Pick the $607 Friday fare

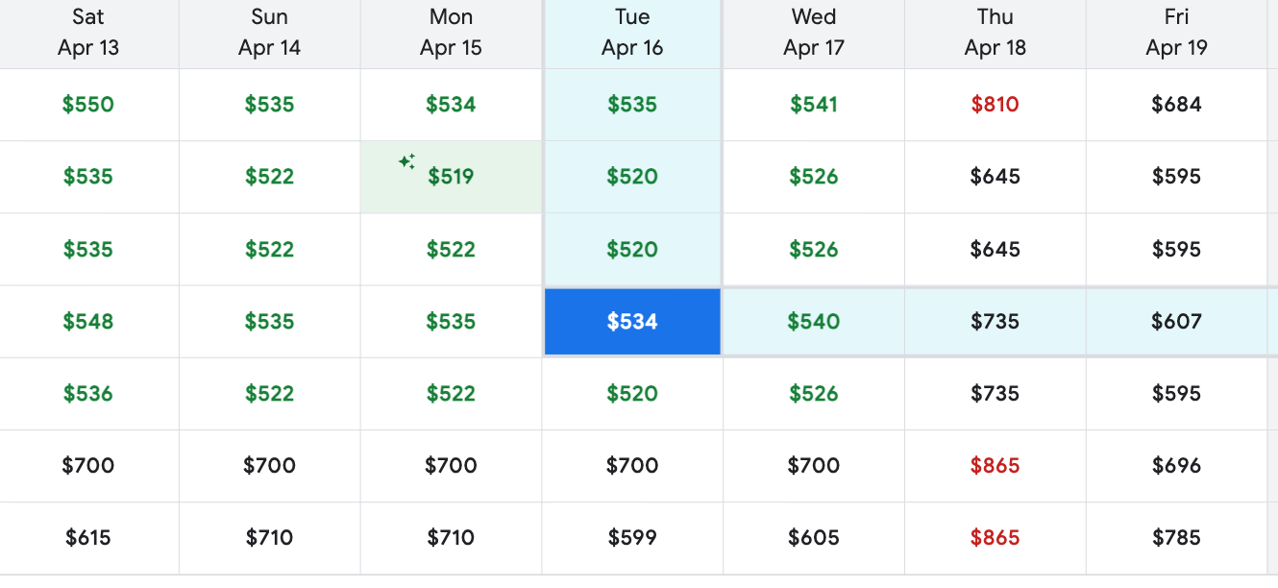[x=1176, y=322]
